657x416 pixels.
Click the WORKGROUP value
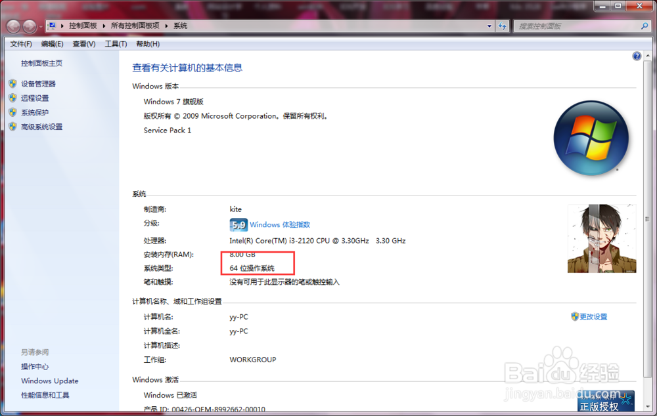click(x=253, y=360)
